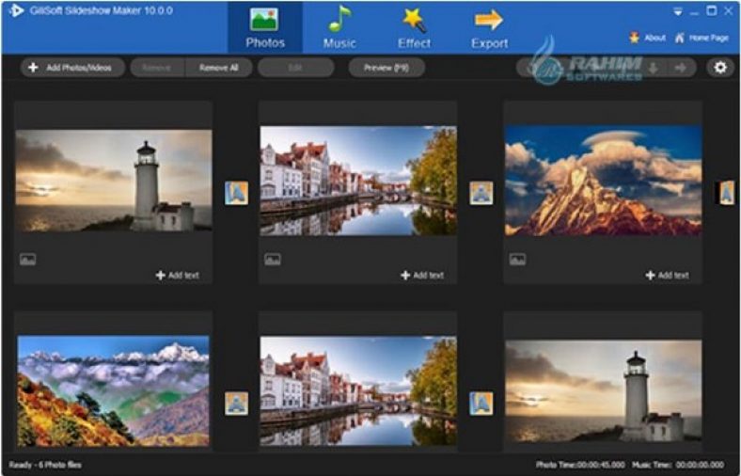The image size is (741, 476).
Task: Add text to the first lighthouse slide
Action: click(178, 275)
